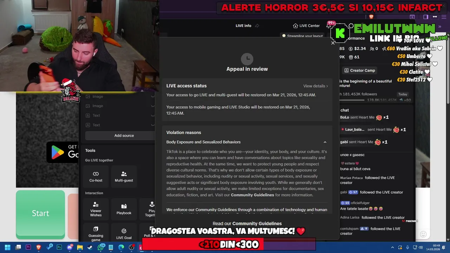Toggle visibility of the first Image source
The height and width of the screenshot is (253, 450).
[x=153, y=97]
